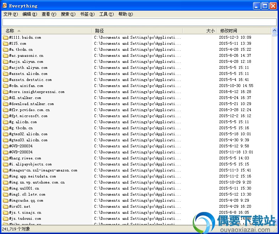The height and width of the screenshot is (234, 279).
Task: Click the date 2016-6-12 16:28
Action: pyautogui.click(x=235, y=92)
